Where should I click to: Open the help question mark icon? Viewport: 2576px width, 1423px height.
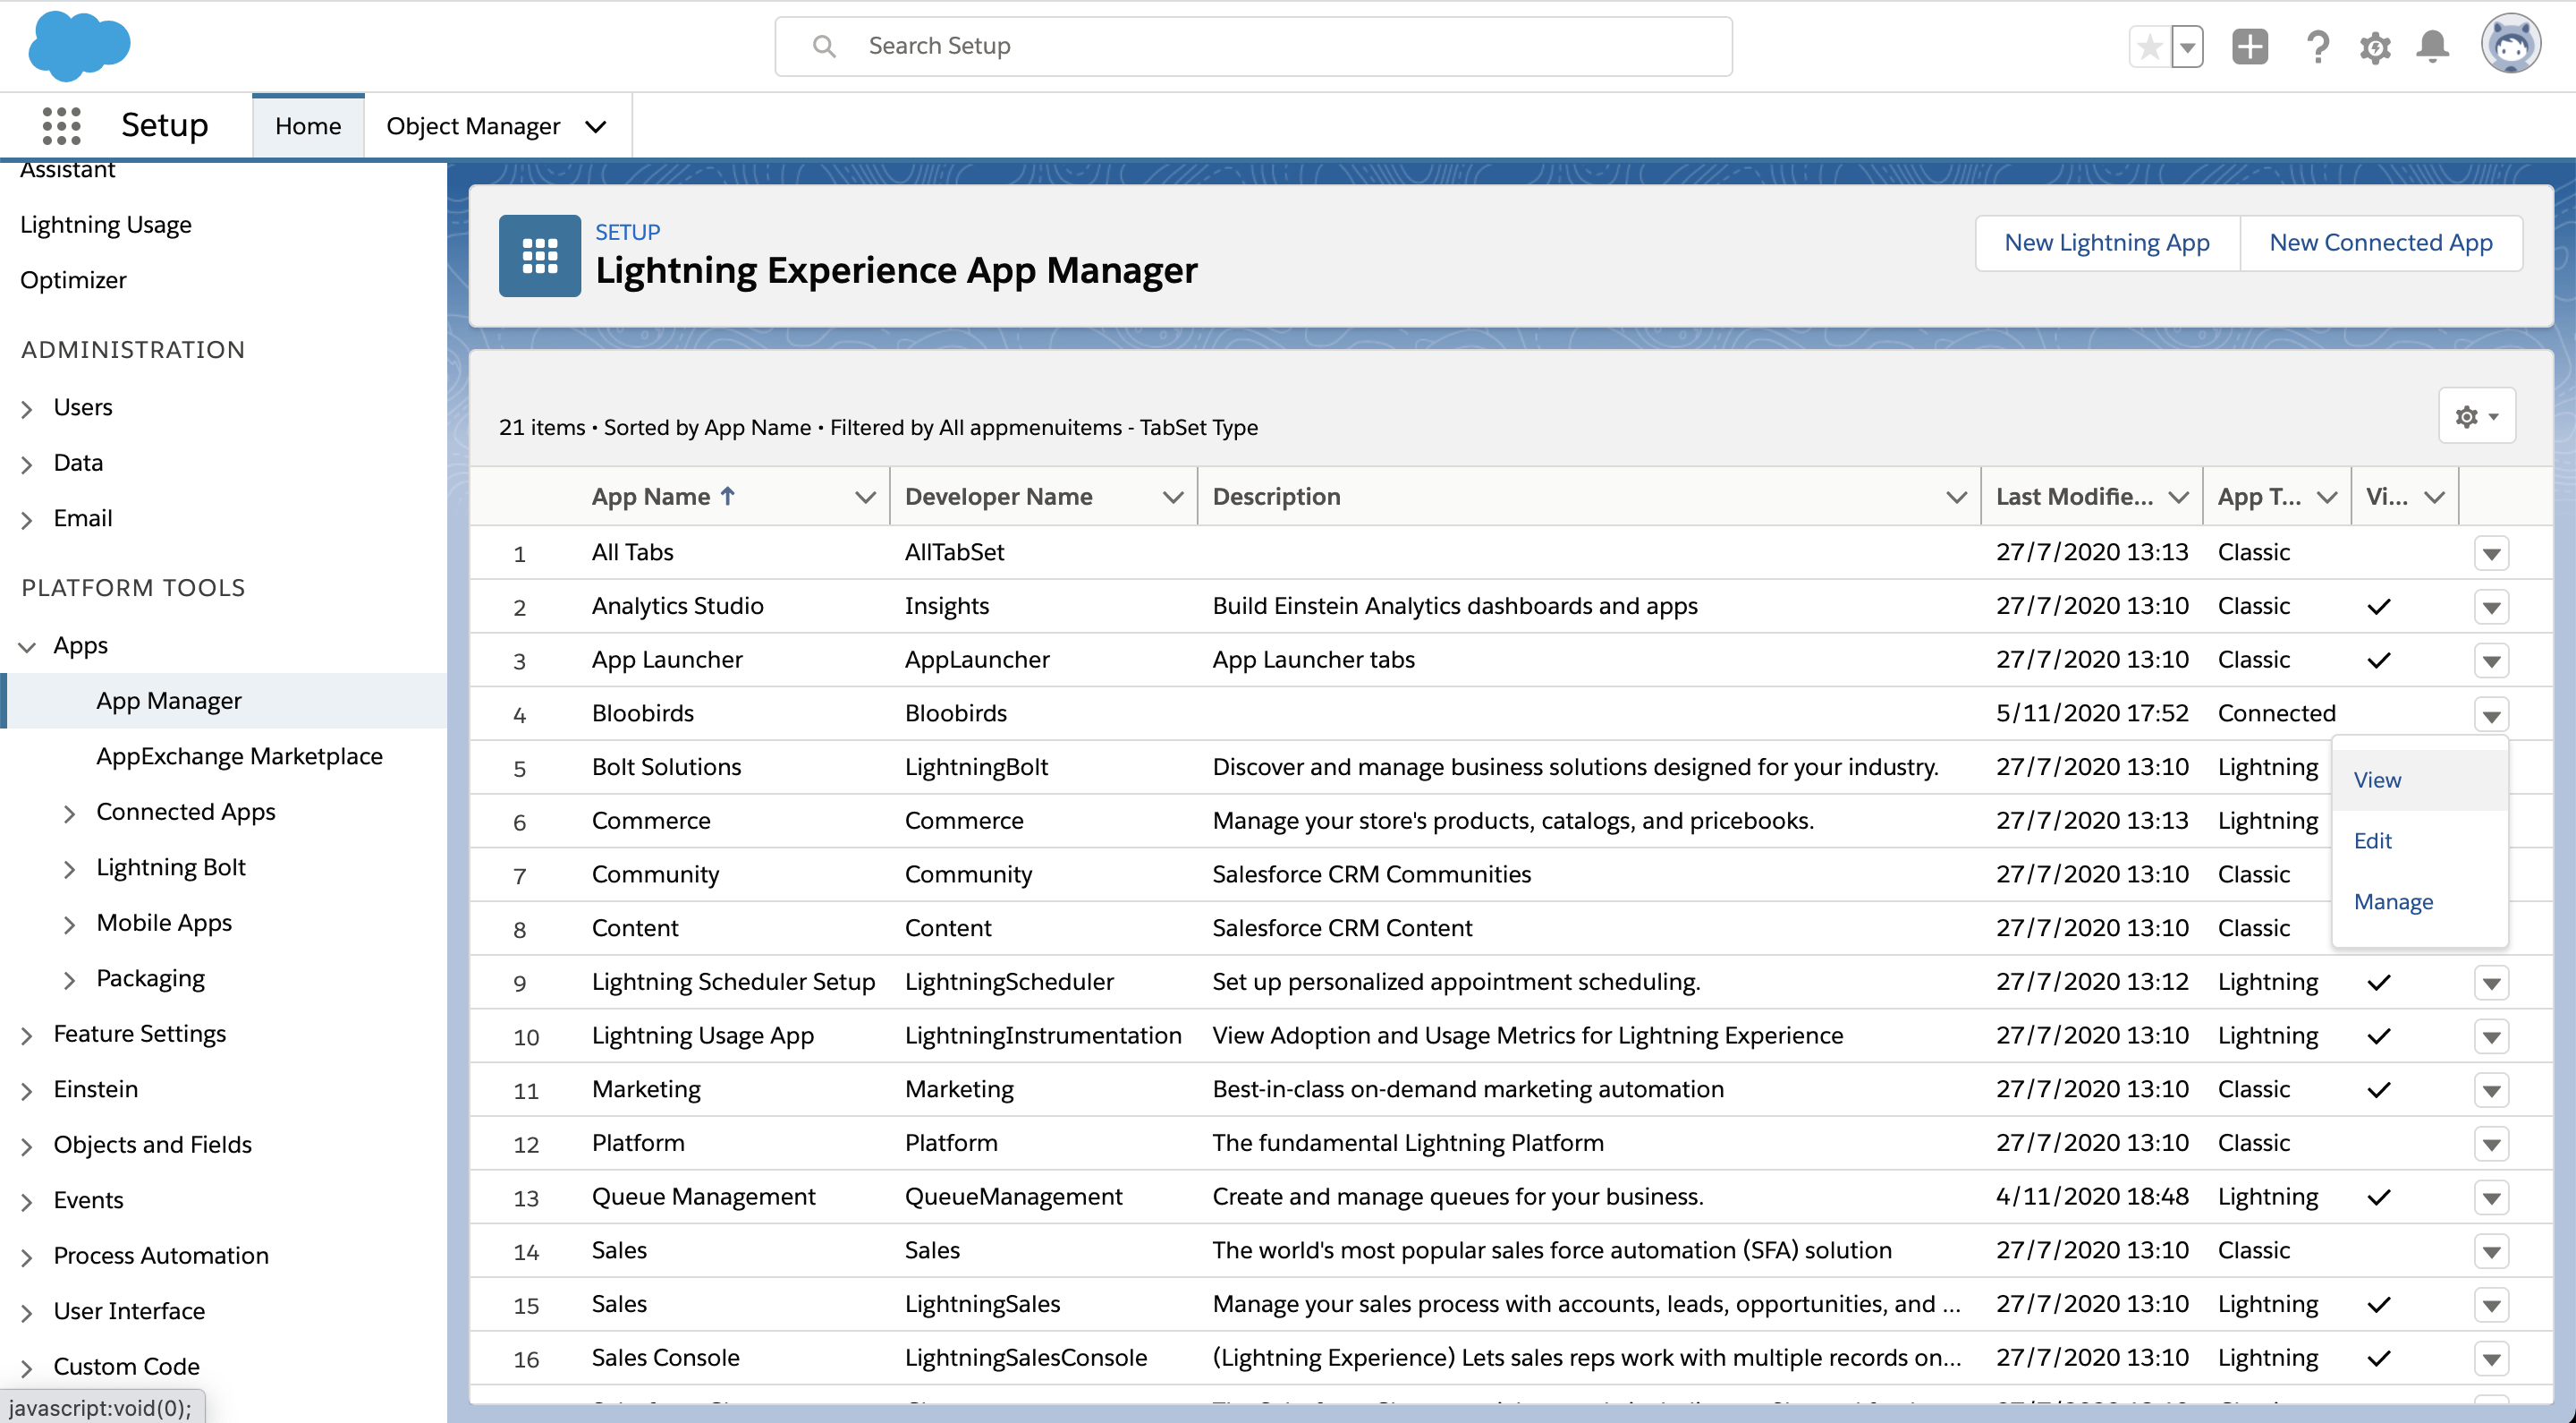point(2318,47)
